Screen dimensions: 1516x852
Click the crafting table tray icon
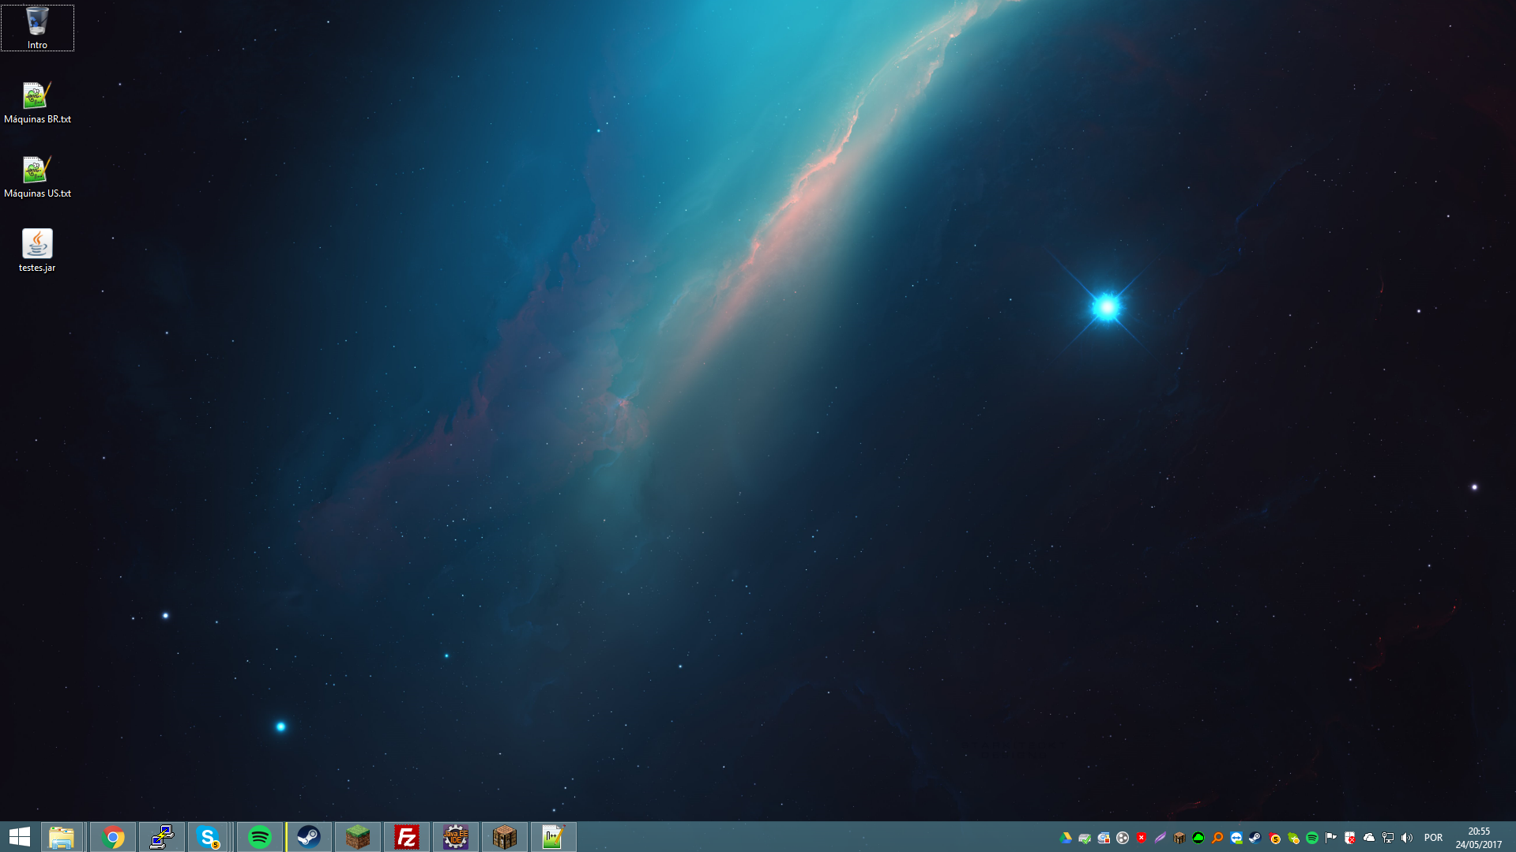pyautogui.click(x=1179, y=838)
